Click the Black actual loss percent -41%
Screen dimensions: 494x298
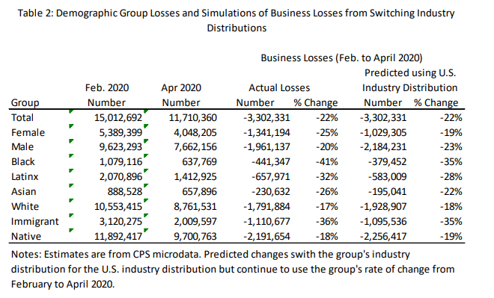pyautogui.click(x=327, y=161)
